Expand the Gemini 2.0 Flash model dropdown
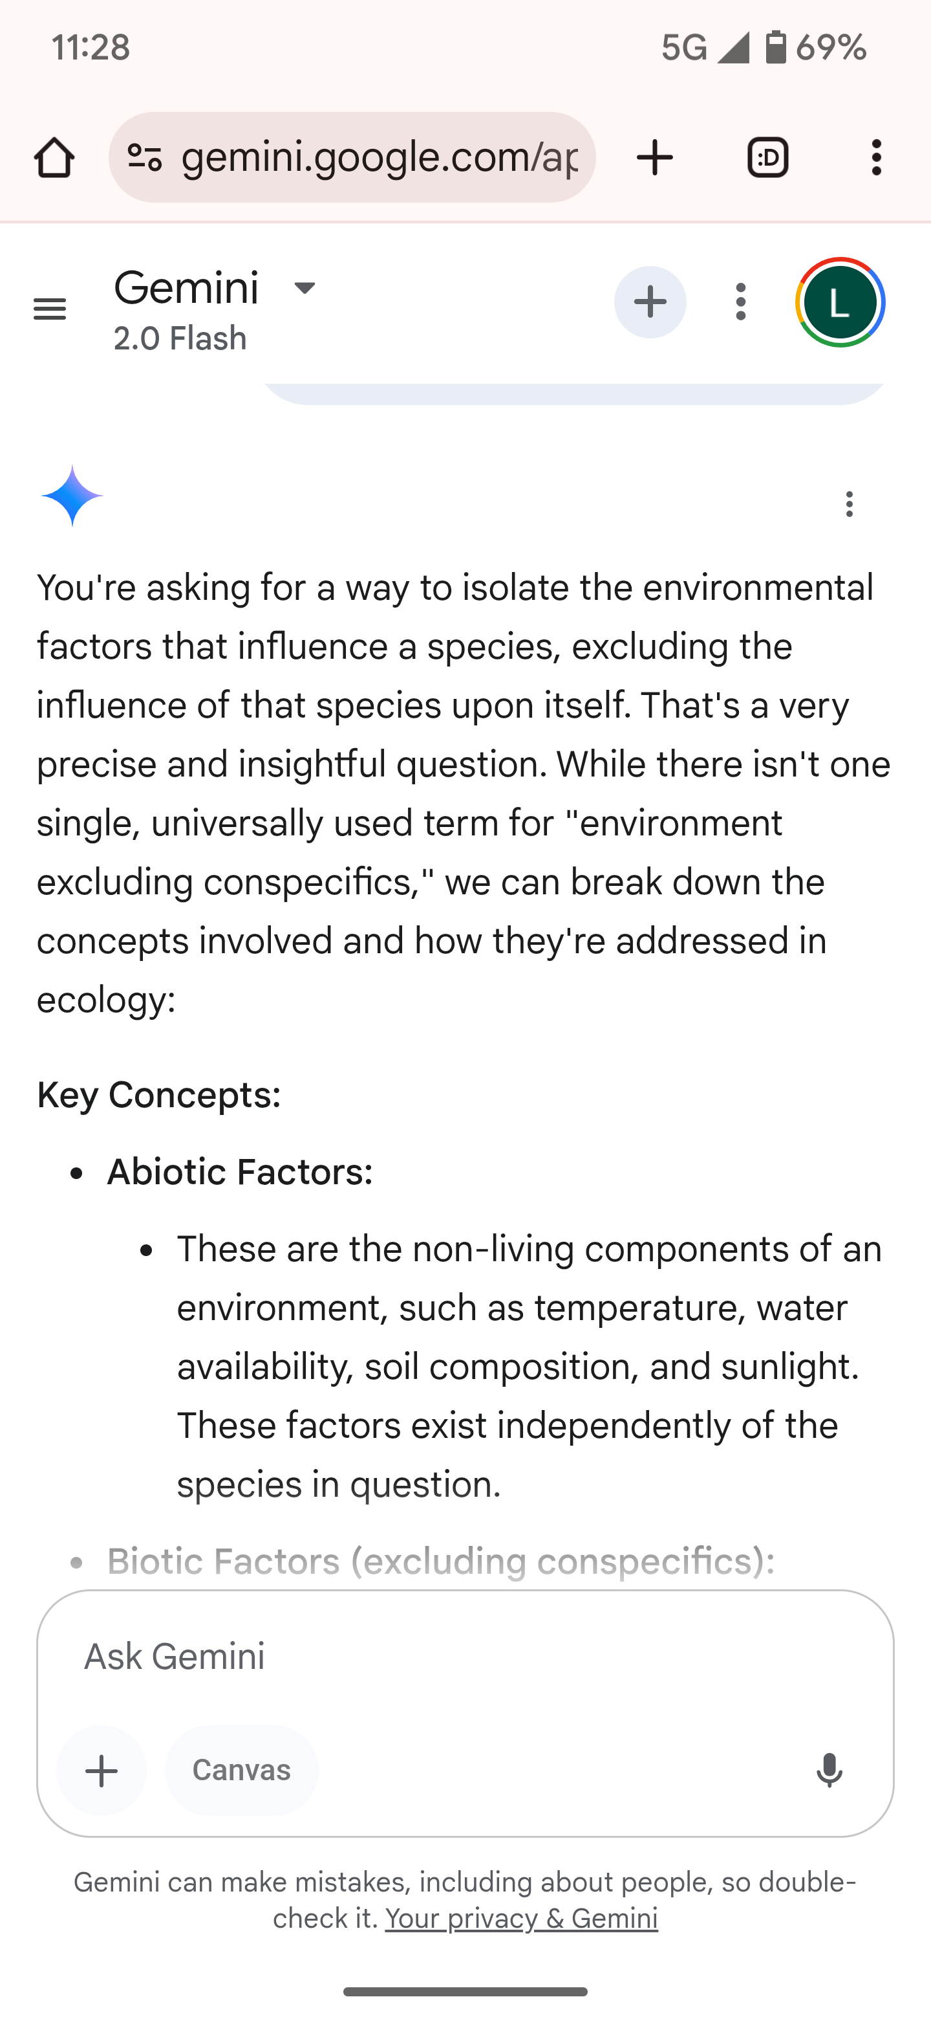Viewport: 931px width, 2019px height. click(x=304, y=289)
